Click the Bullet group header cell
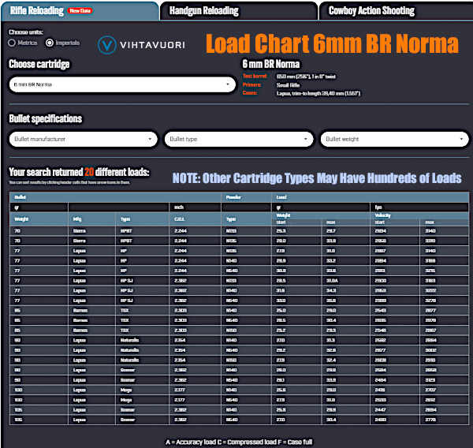This screenshot has height=448, width=473. tap(115, 197)
